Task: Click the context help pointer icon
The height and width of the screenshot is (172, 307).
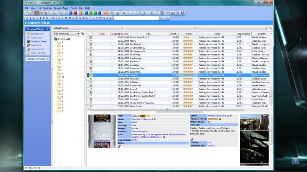Action: pyautogui.click(x=183, y=13)
